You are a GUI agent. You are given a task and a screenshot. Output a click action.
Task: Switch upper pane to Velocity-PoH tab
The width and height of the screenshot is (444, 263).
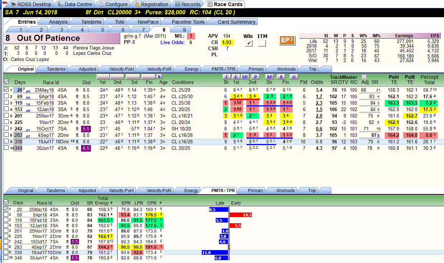click(118, 69)
